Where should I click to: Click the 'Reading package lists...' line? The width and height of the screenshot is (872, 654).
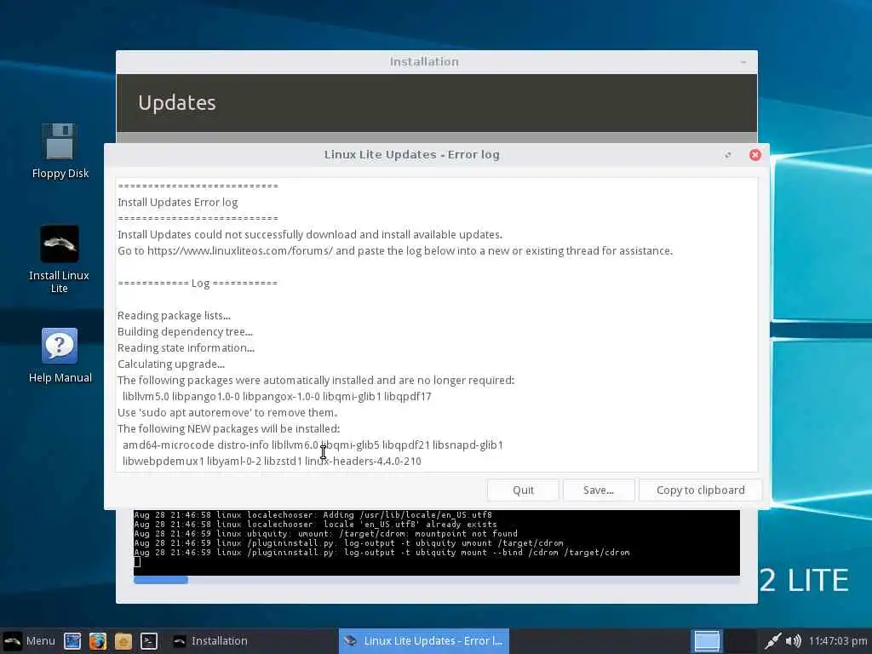[174, 316]
